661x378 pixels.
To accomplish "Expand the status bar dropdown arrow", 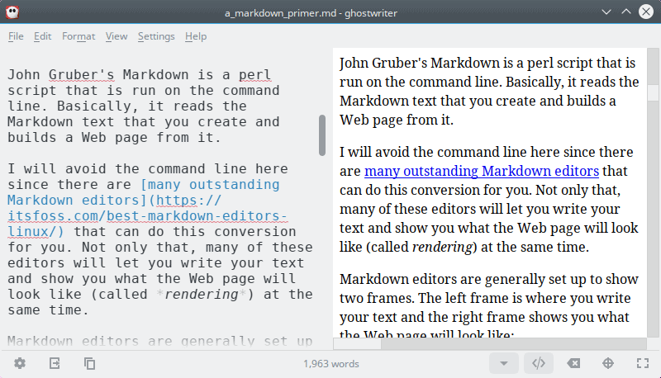I will [503, 363].
